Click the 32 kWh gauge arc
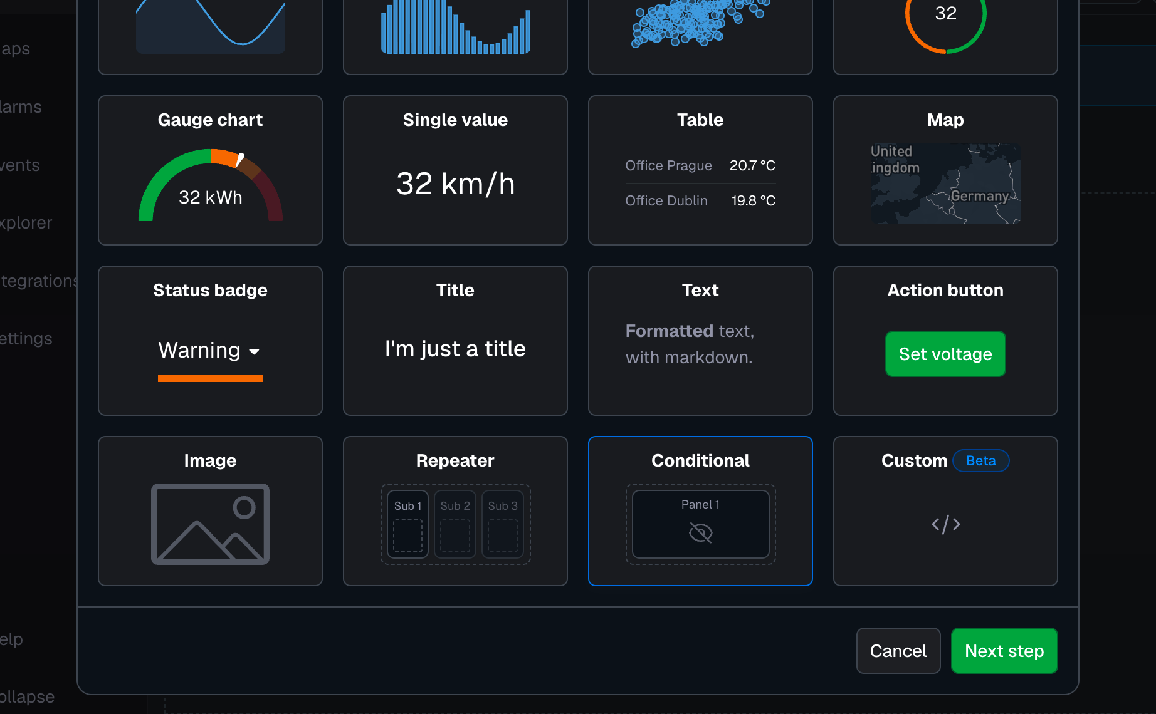1156x714 pixels. tap(210, 185)
